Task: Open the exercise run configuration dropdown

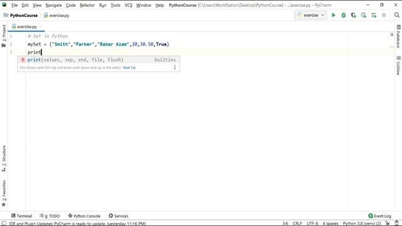Action: tap(311, 15)
